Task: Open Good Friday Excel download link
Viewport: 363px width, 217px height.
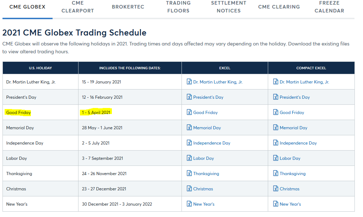Action: (205, 113)
